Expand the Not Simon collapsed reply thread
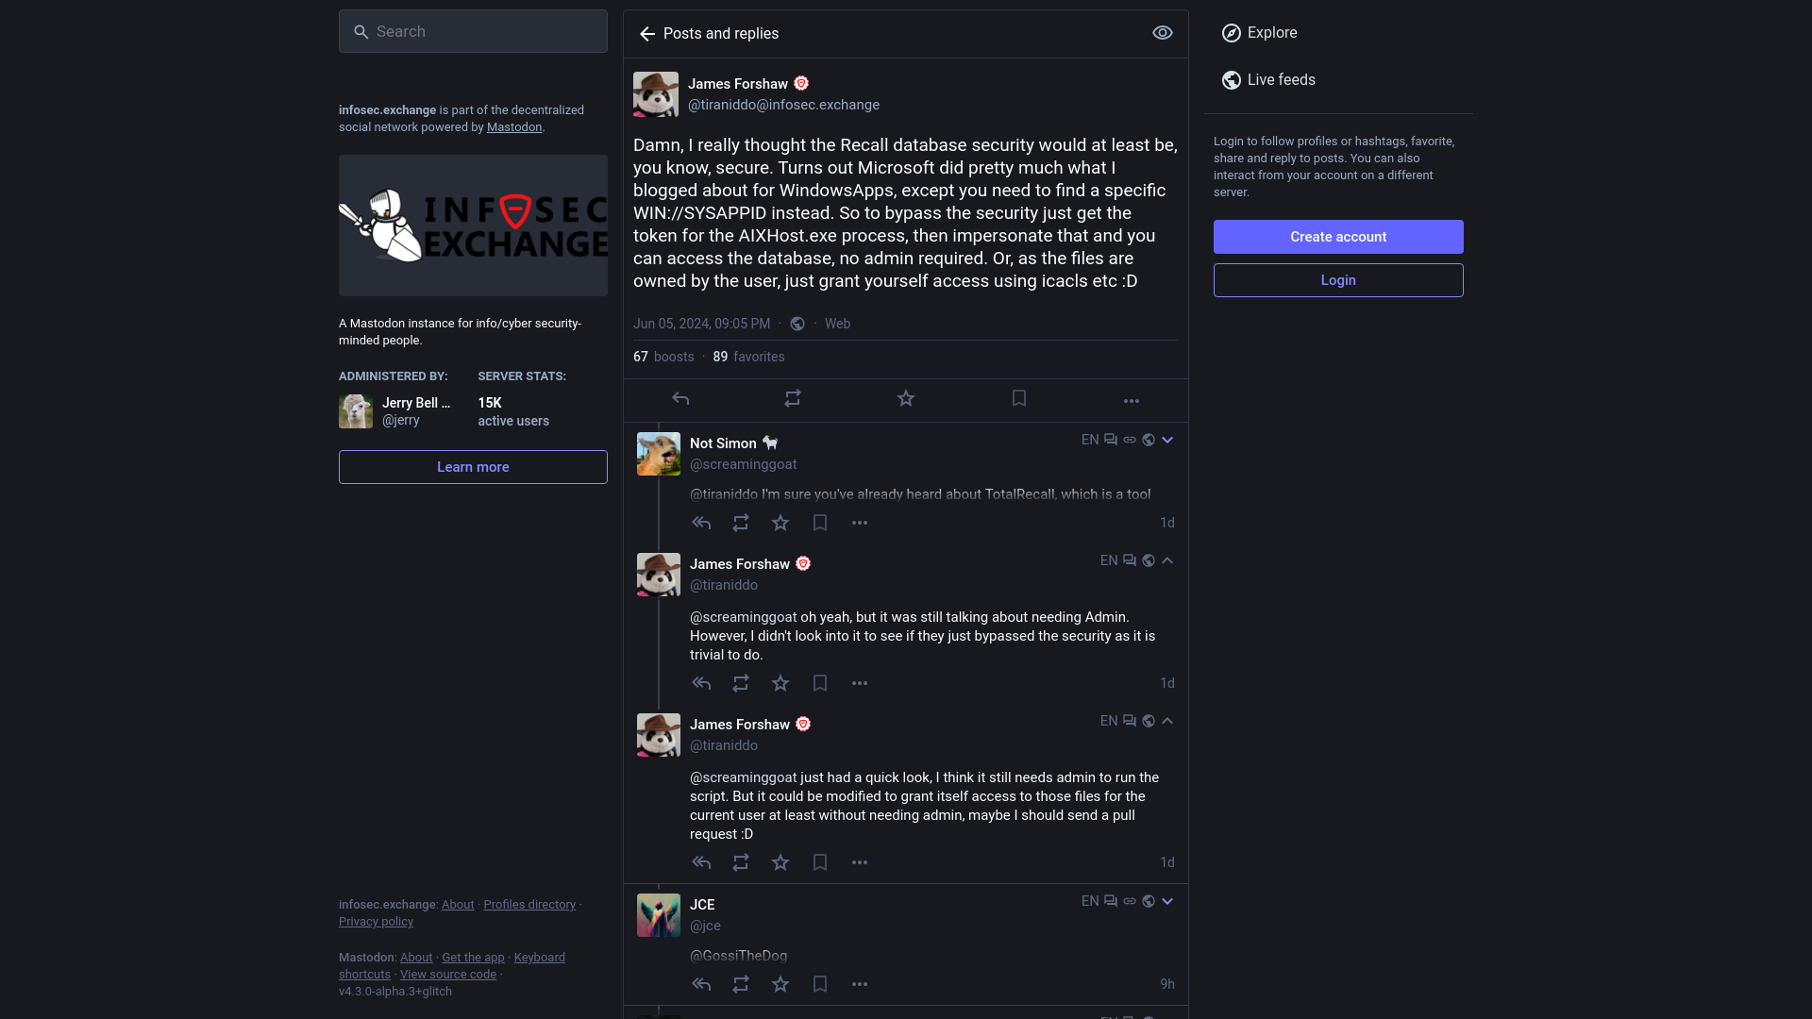This screenshot has width=1812, height=1019. pos(1167,441)
